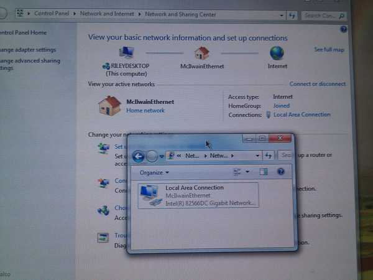Viewport: 373px width, 280px height.
Task: Open See full map link
Action: pos(329,50)
